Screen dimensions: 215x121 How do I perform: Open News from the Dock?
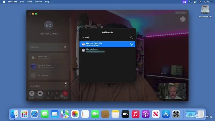click(x=156, y=114)
